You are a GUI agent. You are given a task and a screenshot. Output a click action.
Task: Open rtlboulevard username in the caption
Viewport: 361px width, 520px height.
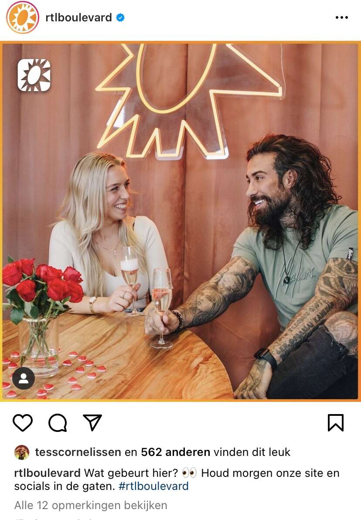47,473
